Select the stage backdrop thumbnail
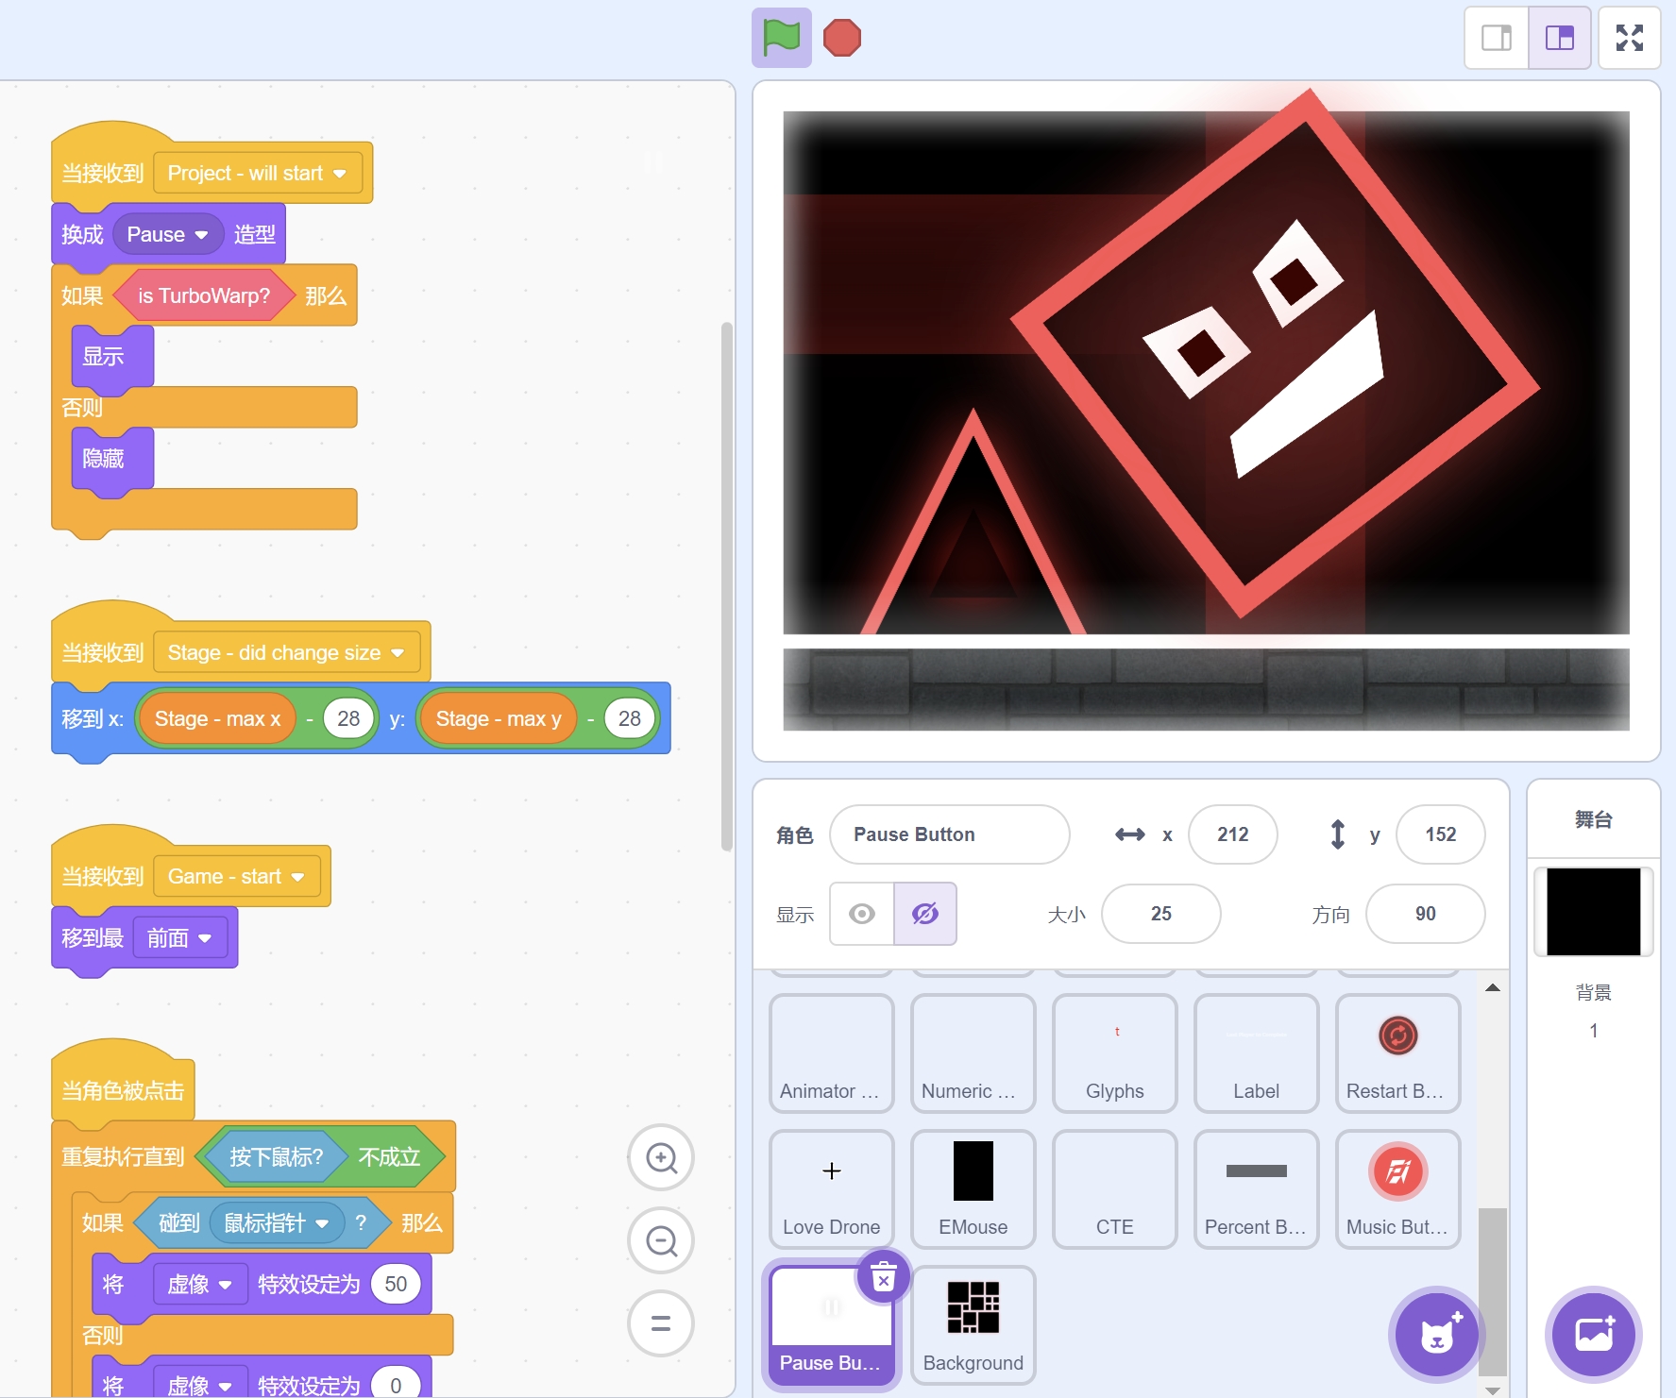This screenshot has width=1676, height=1398. (1593, 912)
